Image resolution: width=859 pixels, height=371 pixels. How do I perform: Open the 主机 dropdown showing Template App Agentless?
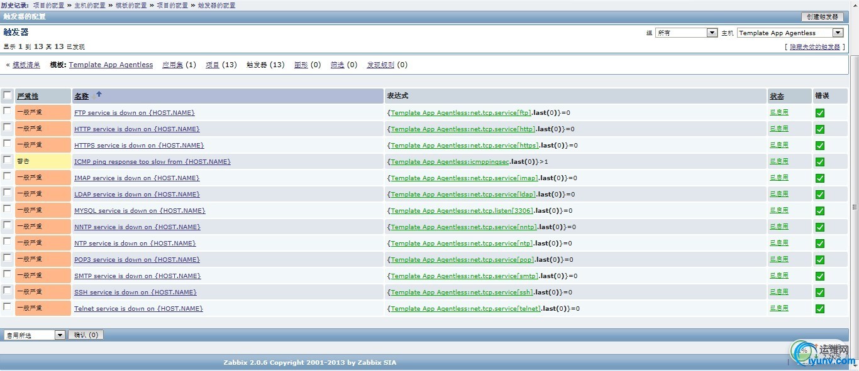point(790,33)
